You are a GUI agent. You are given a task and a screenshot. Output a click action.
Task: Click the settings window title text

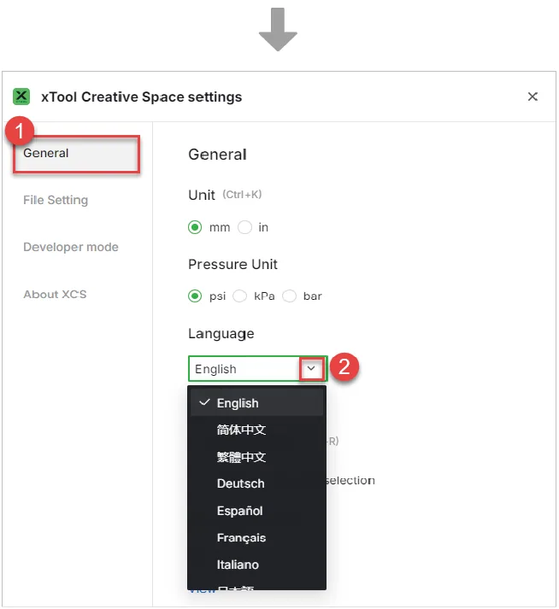pyautogui.click(x=142, y=97)
